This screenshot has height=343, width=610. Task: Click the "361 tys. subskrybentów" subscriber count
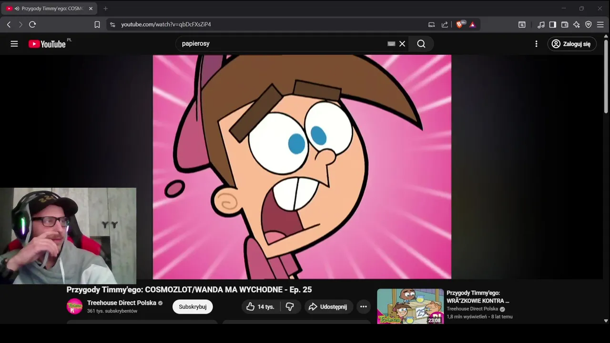112,311
